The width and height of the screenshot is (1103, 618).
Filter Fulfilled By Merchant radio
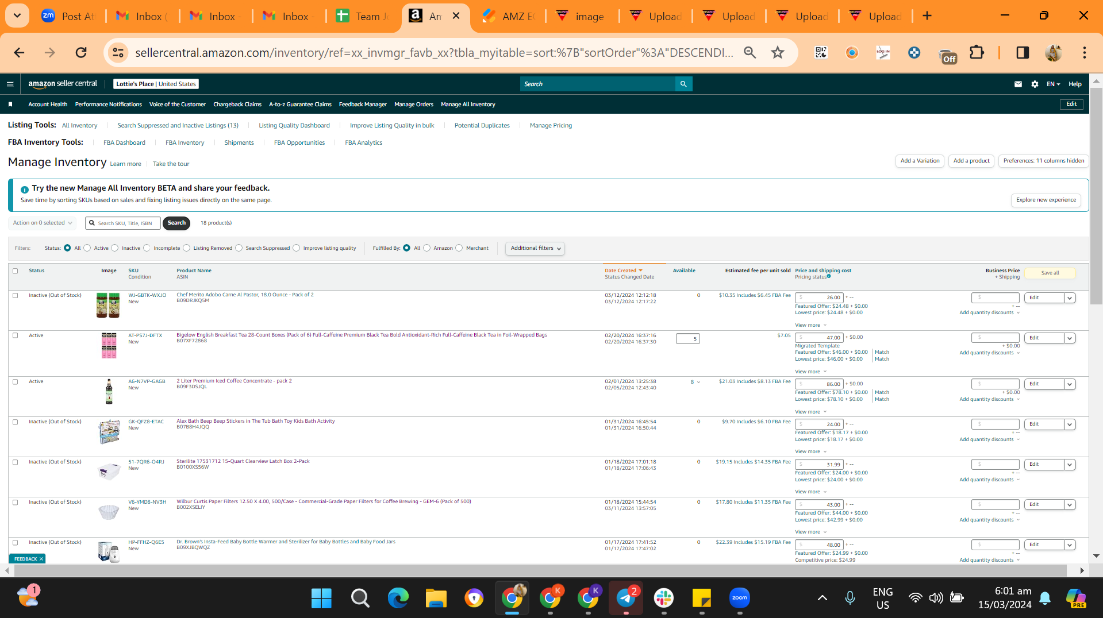click(459, 248)
